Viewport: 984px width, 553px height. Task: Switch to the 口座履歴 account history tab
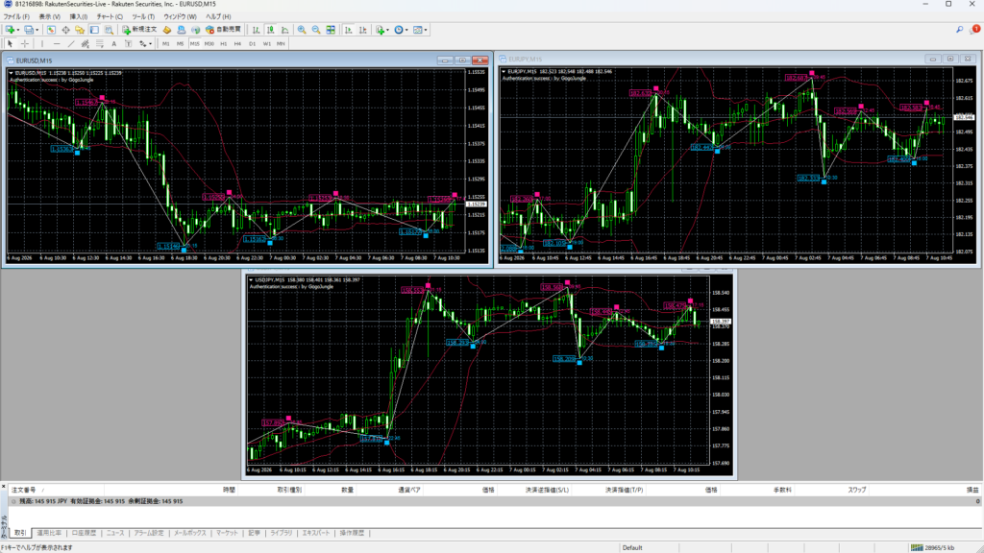tap(84, 533)
